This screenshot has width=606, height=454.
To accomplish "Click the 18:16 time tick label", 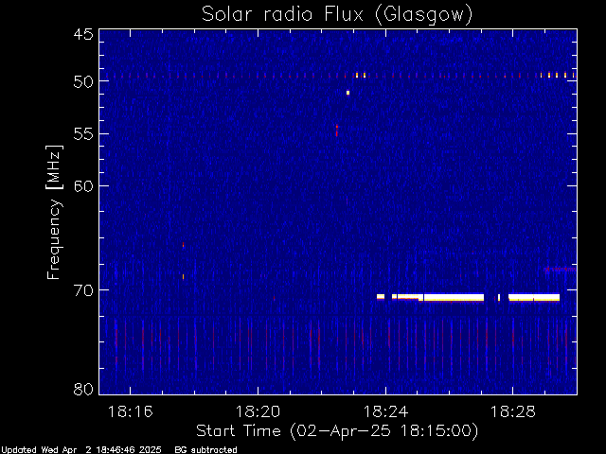I will click(131, 411).
